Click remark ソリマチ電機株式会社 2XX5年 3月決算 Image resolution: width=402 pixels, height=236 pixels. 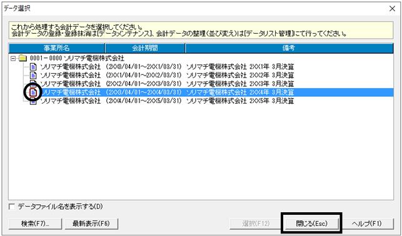[x=240, y=101]
